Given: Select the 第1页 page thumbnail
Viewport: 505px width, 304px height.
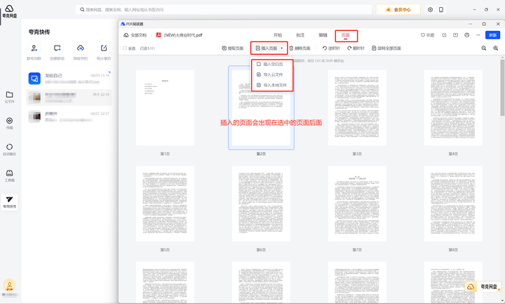Looking at the screenshot, I should click(x=165, y=107).
